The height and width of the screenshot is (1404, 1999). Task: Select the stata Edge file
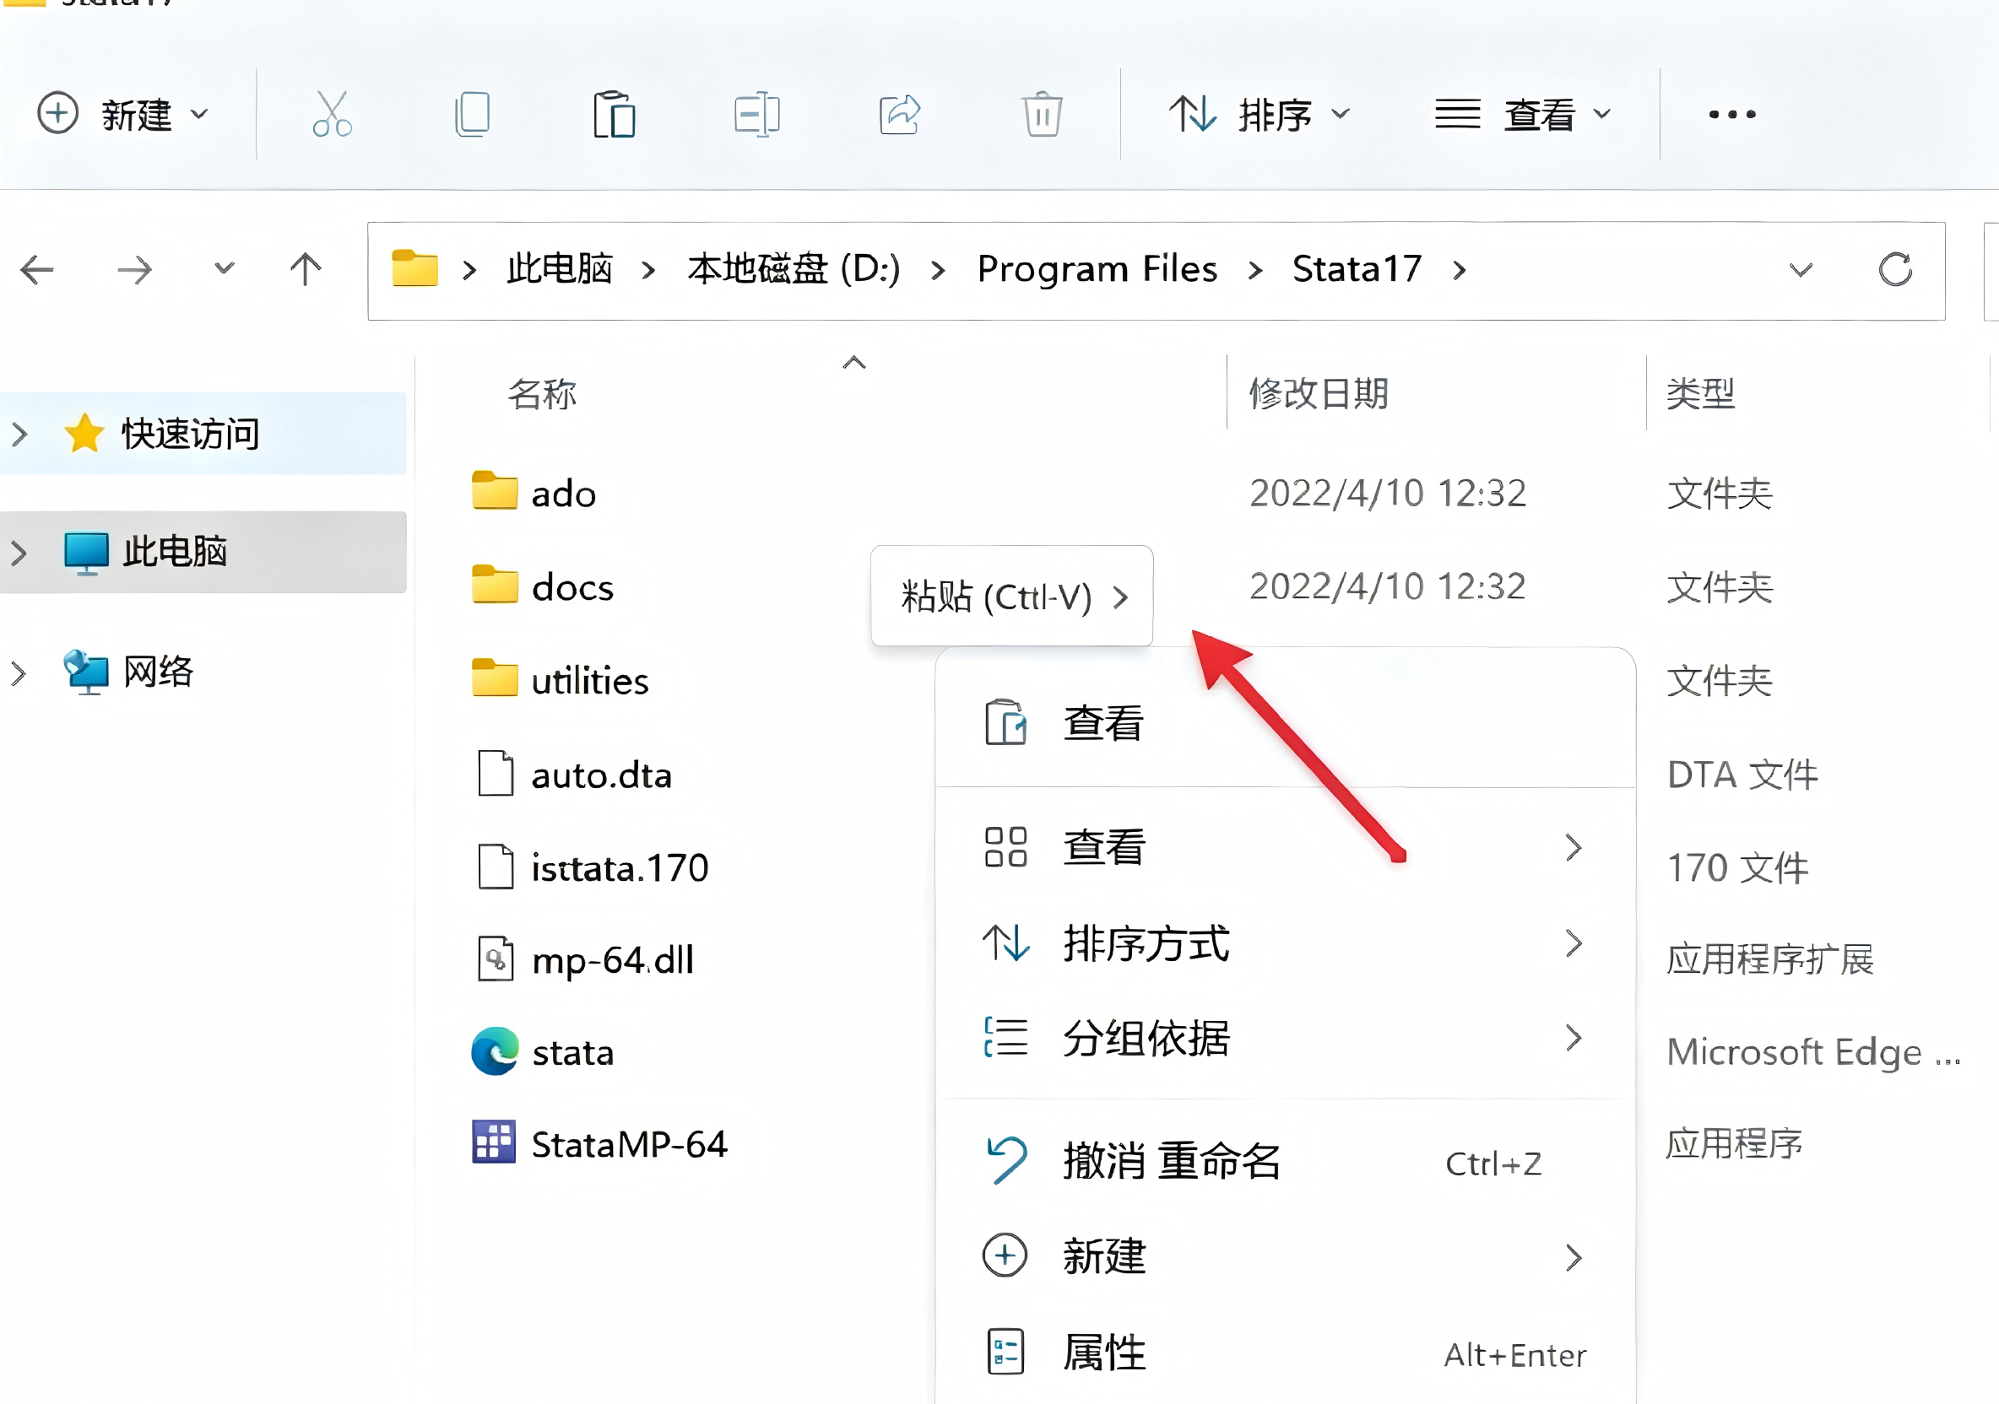[x=543, y=1052]
